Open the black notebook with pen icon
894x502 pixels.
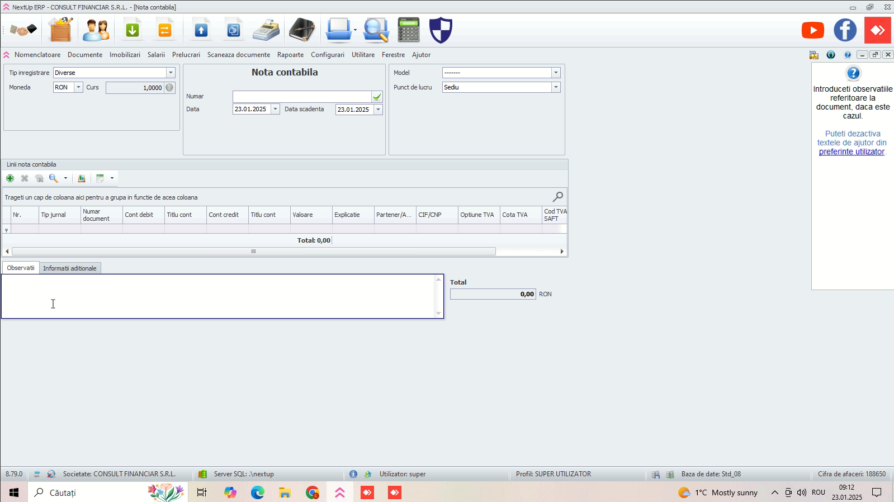click(x=302, y=30)
